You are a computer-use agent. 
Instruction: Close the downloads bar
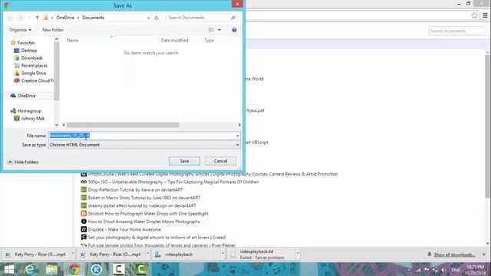[x=484, y=255]
